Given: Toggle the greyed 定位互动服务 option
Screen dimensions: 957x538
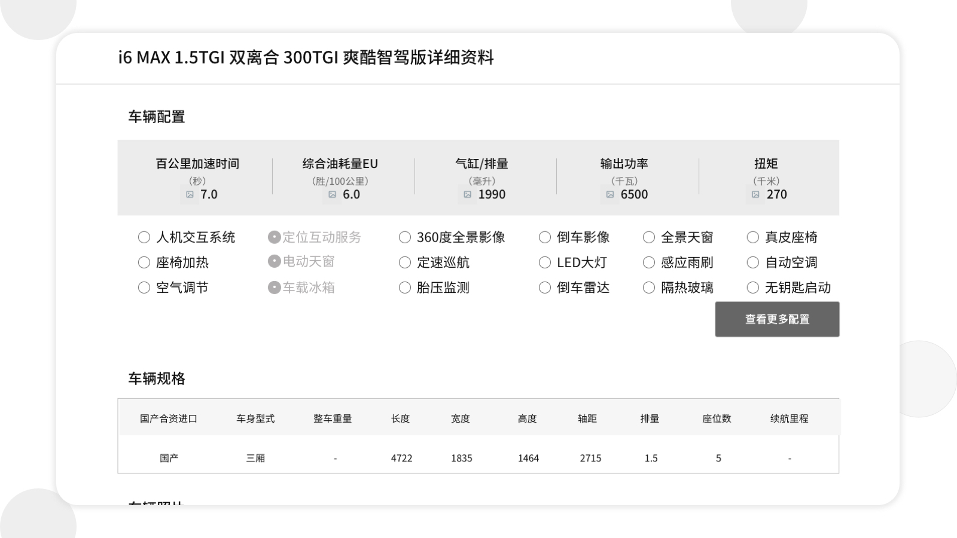Looking at the screenshot, I should (x=275, y=237).
